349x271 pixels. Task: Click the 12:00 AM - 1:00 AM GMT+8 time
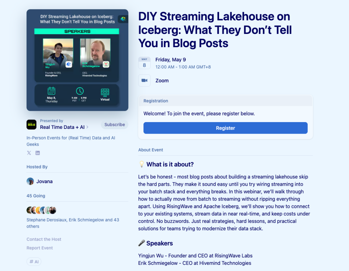(183, 67)
